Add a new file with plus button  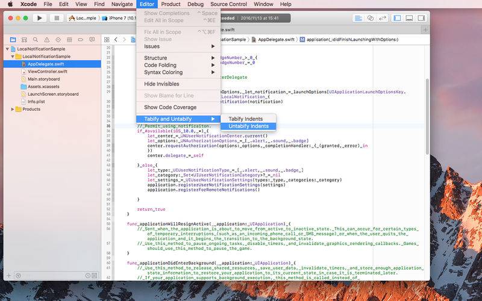8,276
